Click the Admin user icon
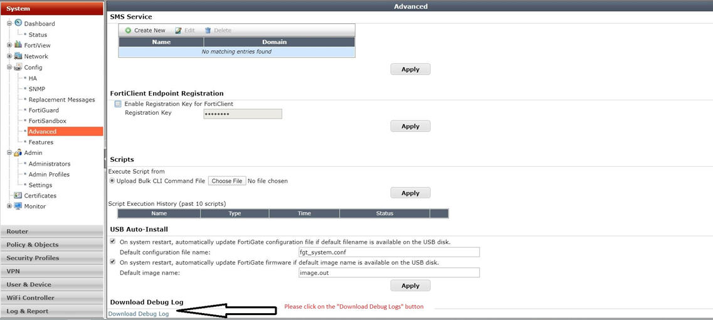 point(18,152)
